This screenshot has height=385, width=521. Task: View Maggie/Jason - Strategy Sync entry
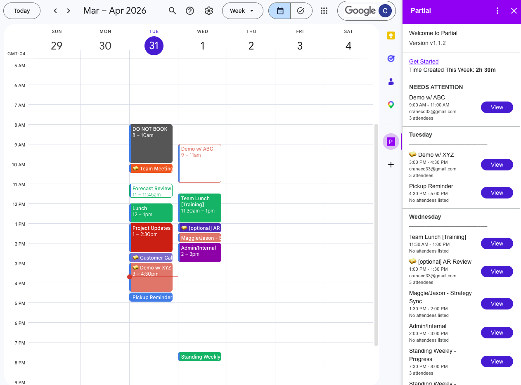point(497,304)
